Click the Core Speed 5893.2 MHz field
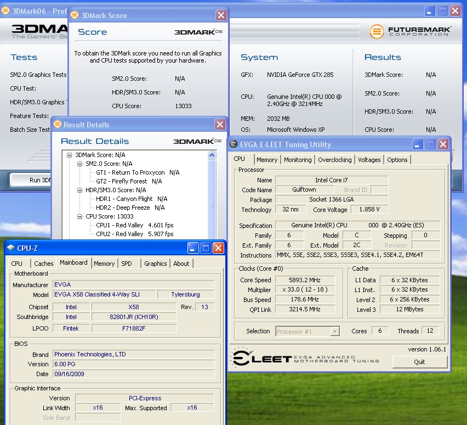This screenshot has height=425, width=467. point(305,280)
